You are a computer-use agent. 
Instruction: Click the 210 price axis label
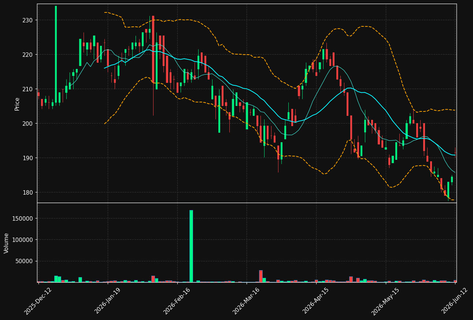(28, 89)
